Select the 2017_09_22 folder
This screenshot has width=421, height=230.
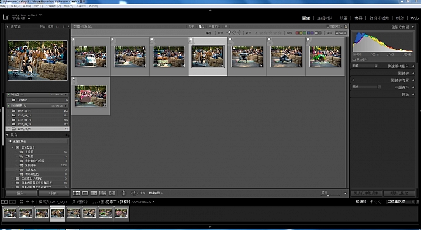(x=37, y=115)
